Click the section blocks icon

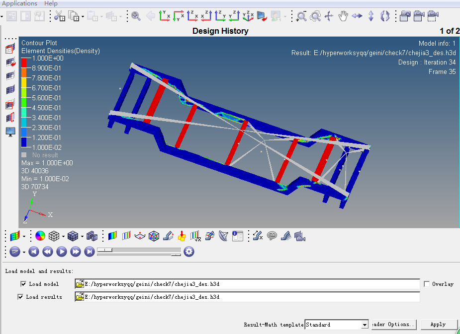92,236
